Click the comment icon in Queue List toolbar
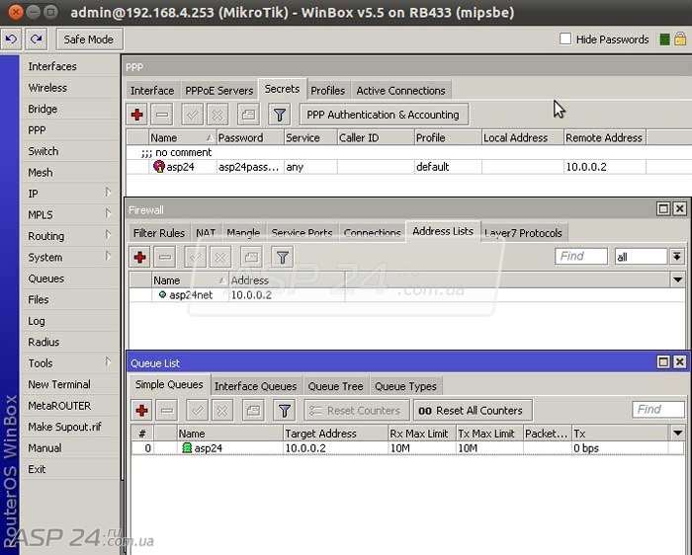The image size is (692, 555). click(253, 411)
